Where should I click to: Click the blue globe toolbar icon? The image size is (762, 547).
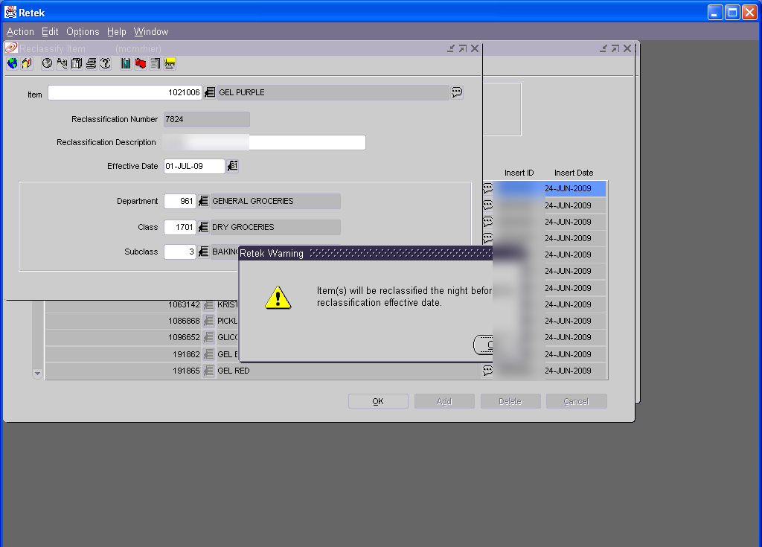click(13, 64)
